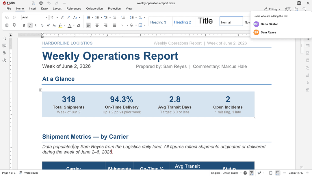The image size is (312, 178).
Task: Align text to the right
Action: 106,25
